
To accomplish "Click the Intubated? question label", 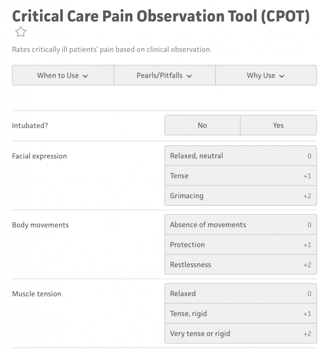I will pyautogui.click(x=30, y=125).
